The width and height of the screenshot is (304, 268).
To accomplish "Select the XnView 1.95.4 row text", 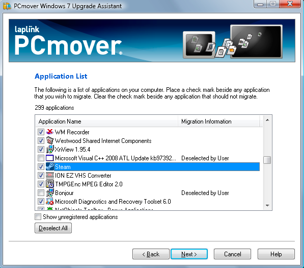I will [x=72, y=150].
